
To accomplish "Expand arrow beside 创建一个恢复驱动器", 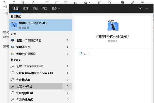I will point(68,40).
